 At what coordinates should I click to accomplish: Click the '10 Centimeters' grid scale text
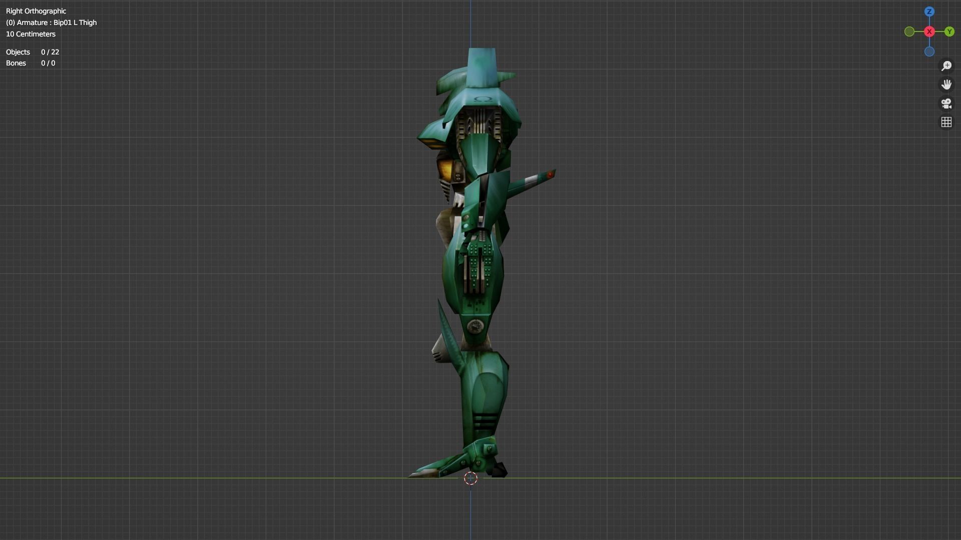[x=31, y=34]
